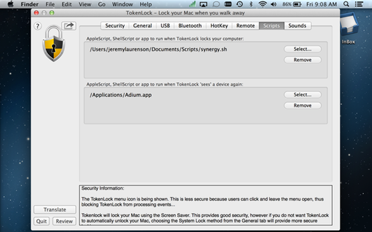Click Select... for the lock script
The height and width of the screenshot is (232, 372).
point(303,49)
